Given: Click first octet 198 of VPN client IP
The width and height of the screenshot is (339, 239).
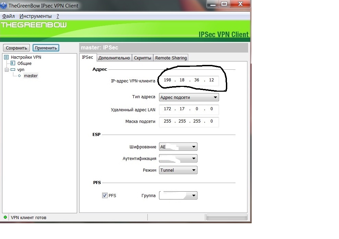Looking at the screenshot, I should click(x=167, y=80).
